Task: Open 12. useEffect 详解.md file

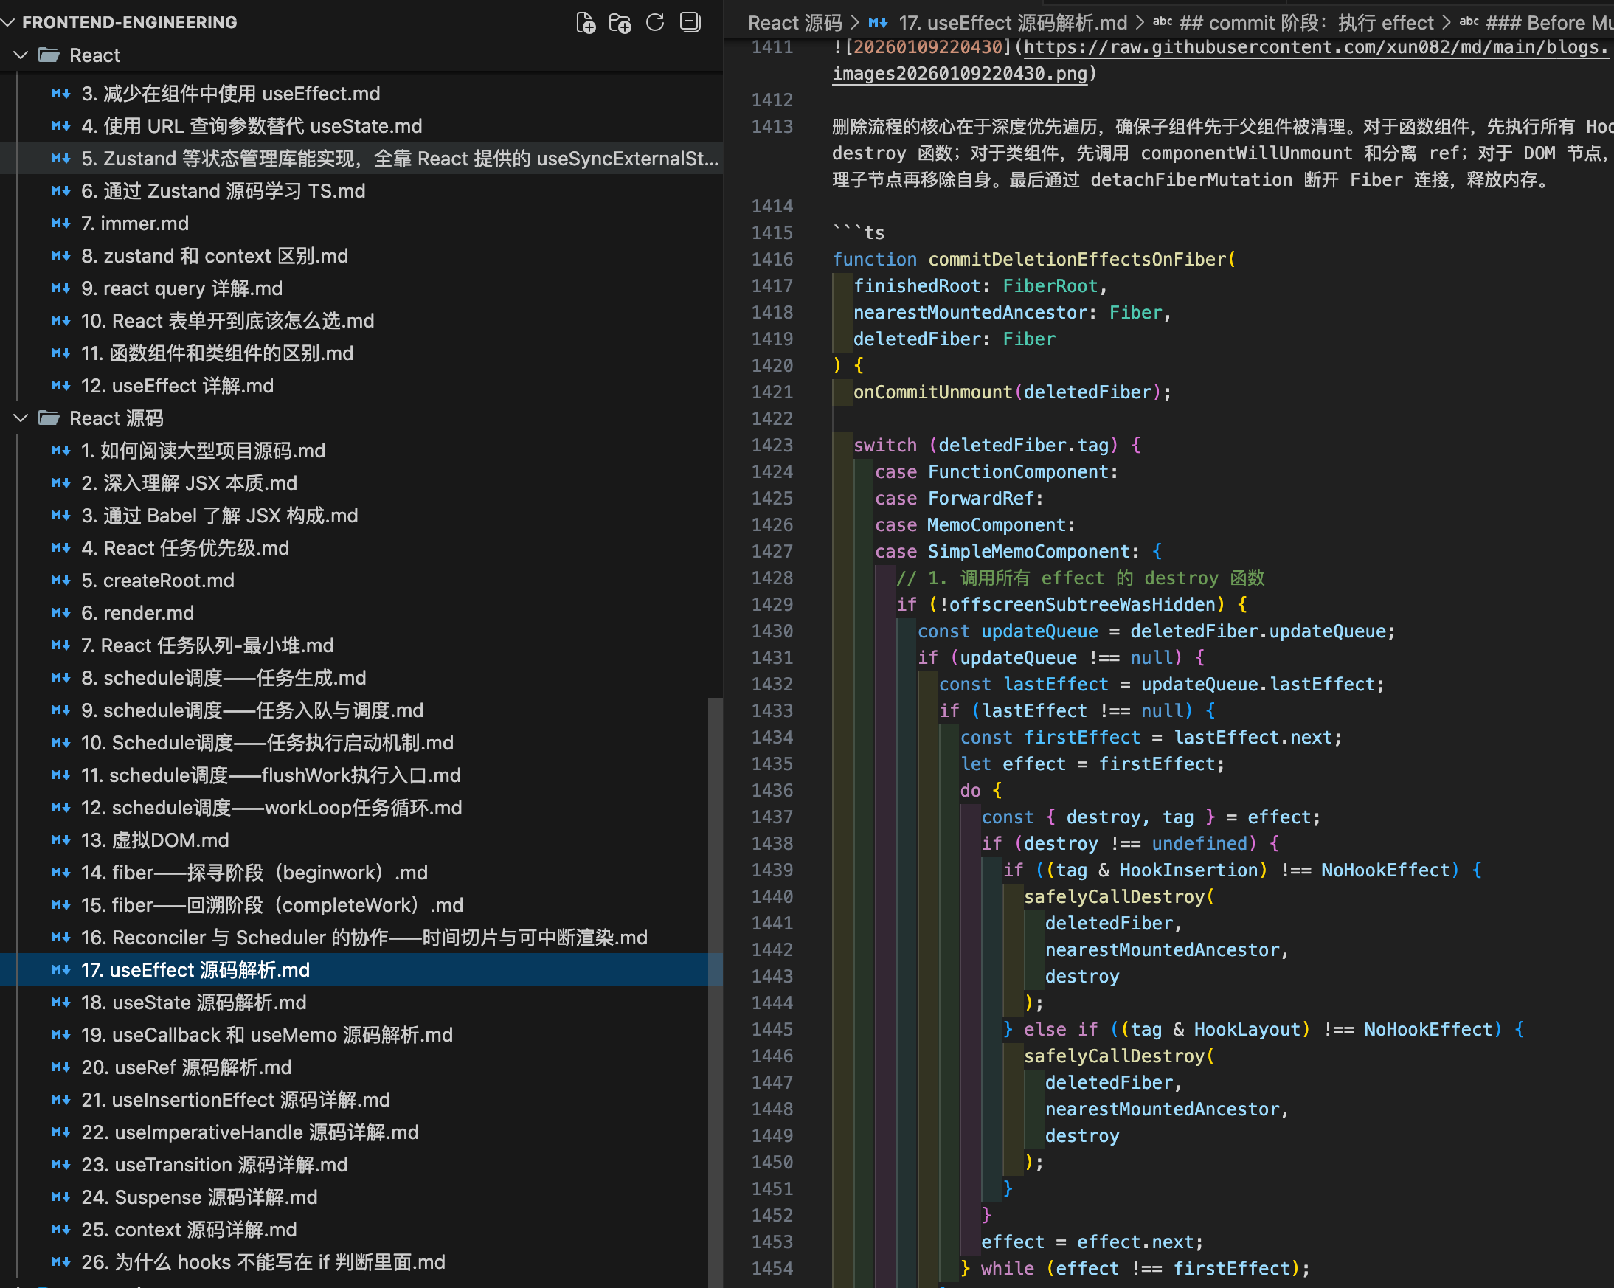Action: pyautogui.click(x=177, y=386)
